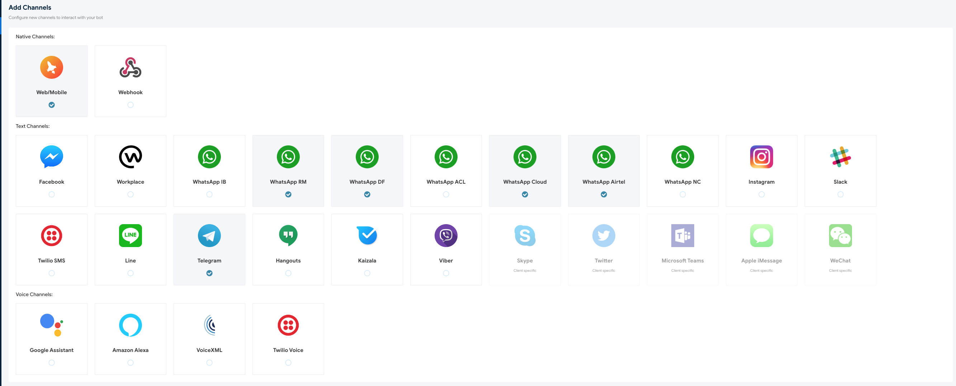Tick the VoiceXML channel checkbox
The image size is (956, 386).
[x=209, y=363]
